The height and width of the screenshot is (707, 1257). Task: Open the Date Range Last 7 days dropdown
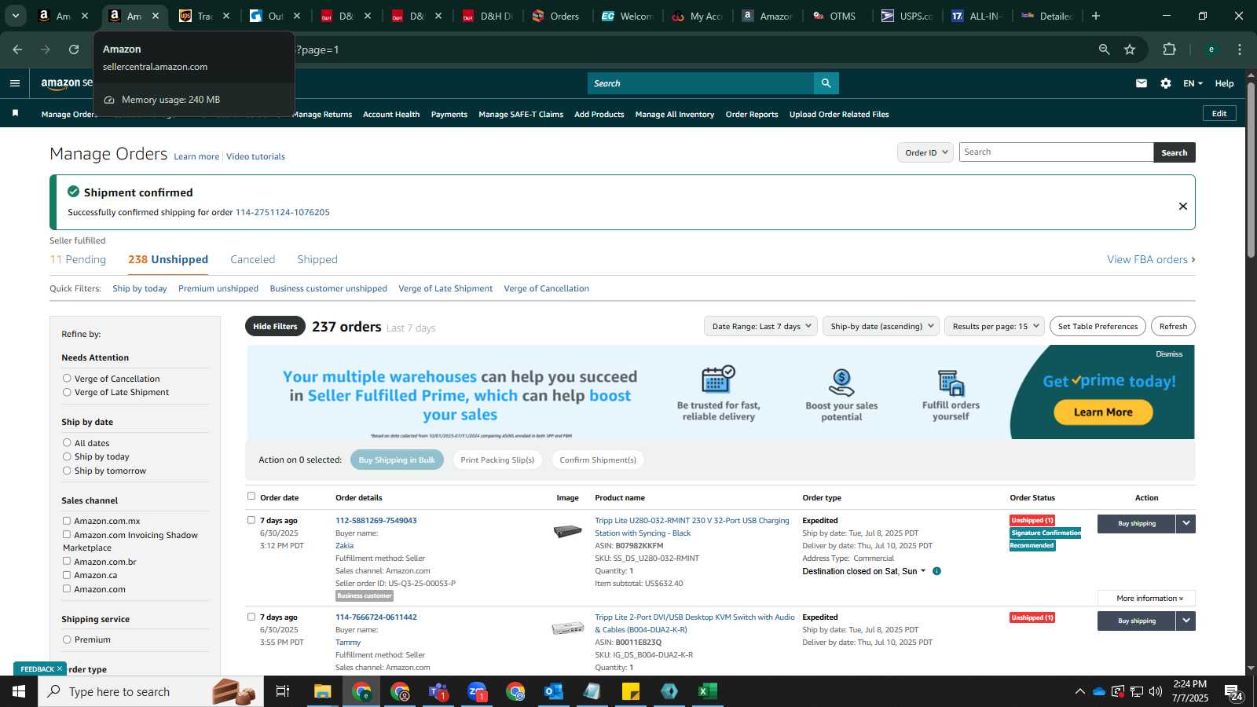point(760,326)
